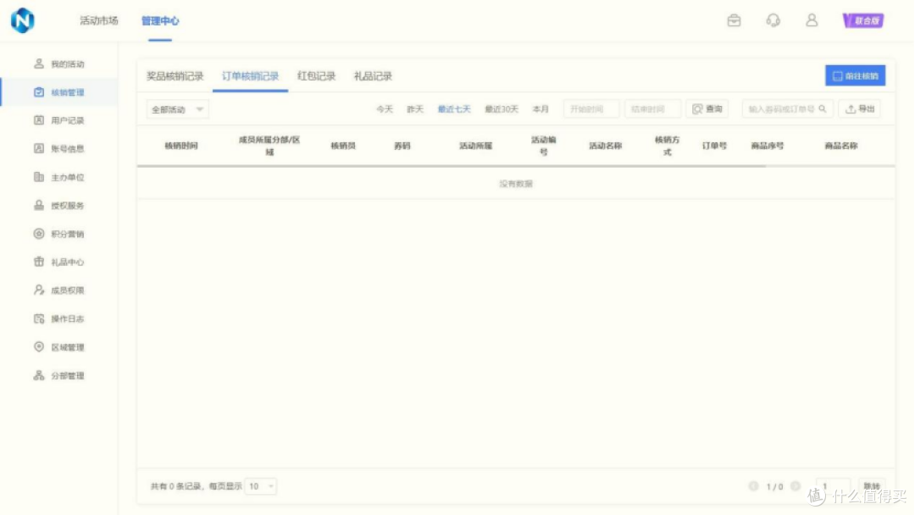Screen dimensions: 915x515
Task: Click the 查询 query button
Action: pyautogui.click(x=707, y=109)
